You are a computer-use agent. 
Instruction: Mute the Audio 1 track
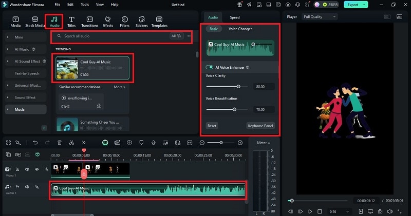(27, 187)
